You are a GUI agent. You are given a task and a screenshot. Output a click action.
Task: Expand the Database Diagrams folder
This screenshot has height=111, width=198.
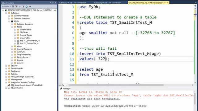tap(12, 24)
